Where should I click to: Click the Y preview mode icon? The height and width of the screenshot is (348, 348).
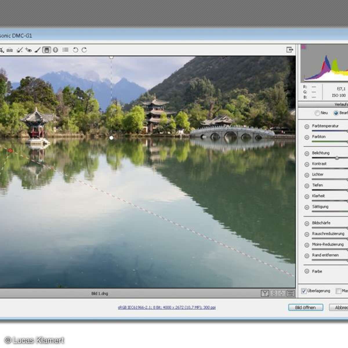[265, 293]
